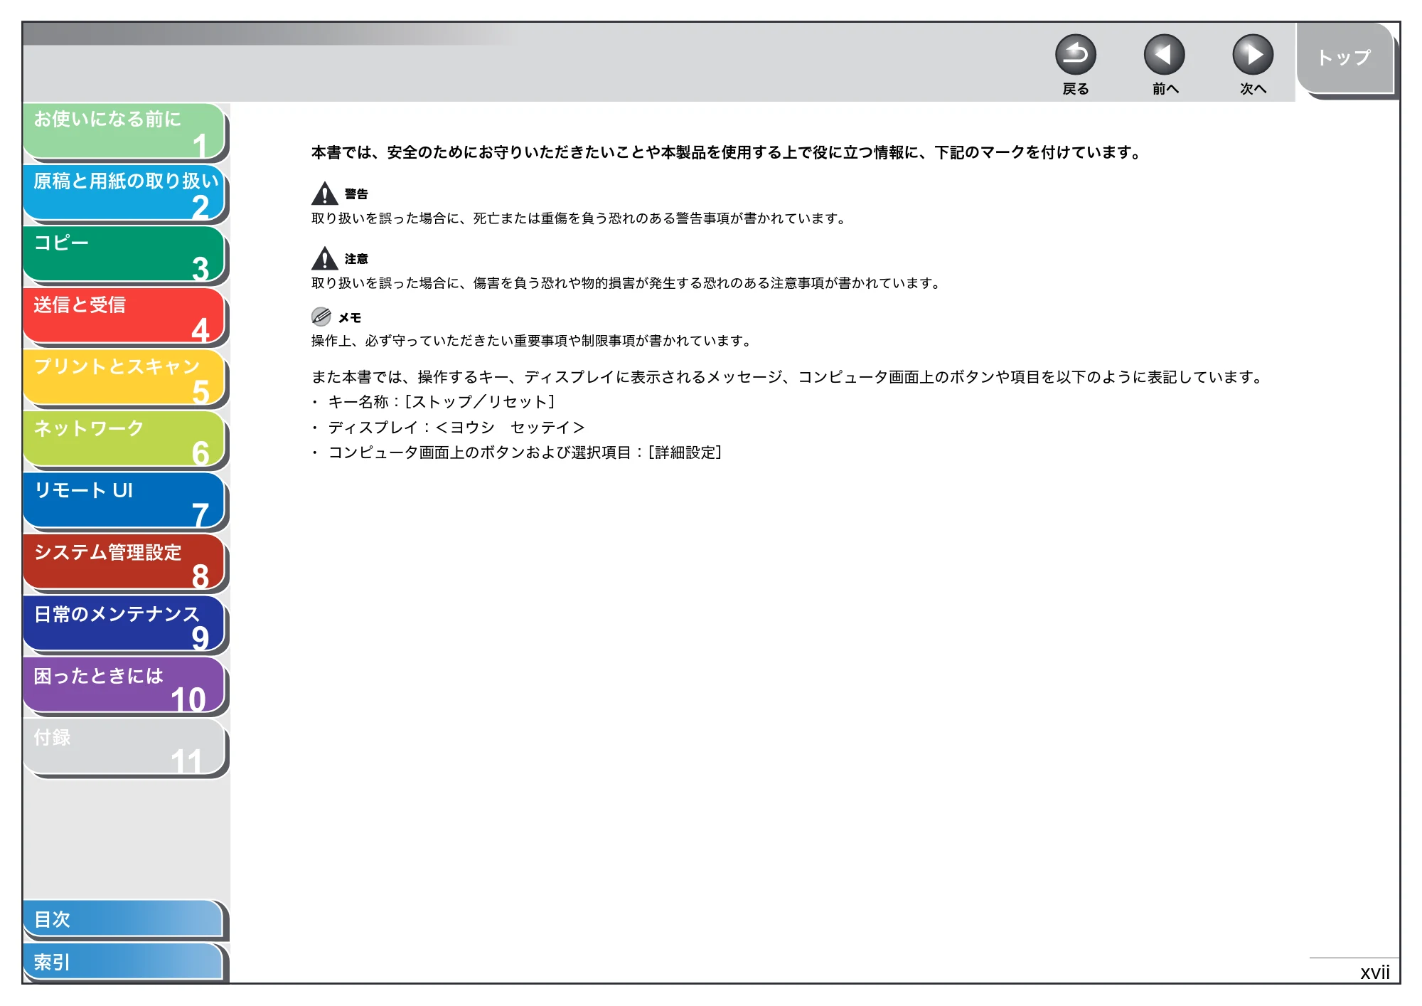The width and height of the screenshot is (1422, 1006).
Task: Open the 目次 table of contents
Action: tap(123, 919)
